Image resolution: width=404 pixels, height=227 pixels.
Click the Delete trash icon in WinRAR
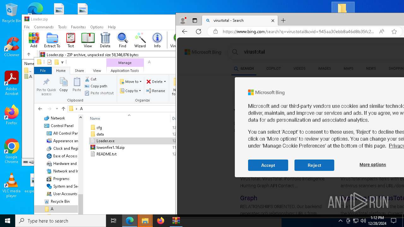pos(105,40)
